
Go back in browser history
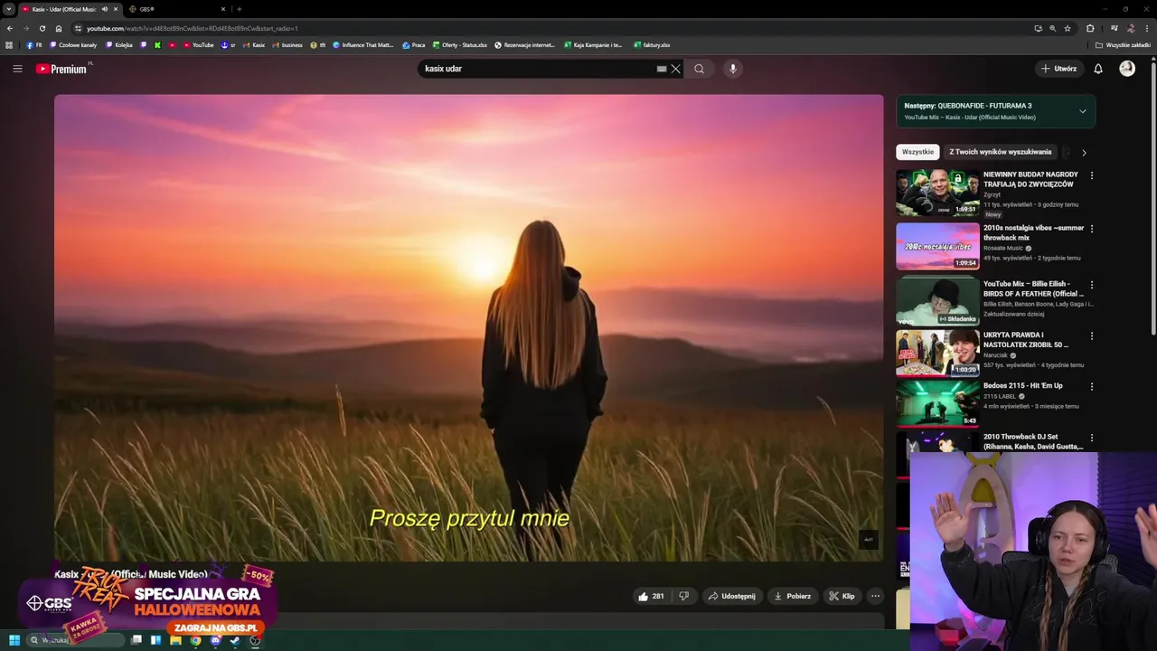(x=9, y=28)
